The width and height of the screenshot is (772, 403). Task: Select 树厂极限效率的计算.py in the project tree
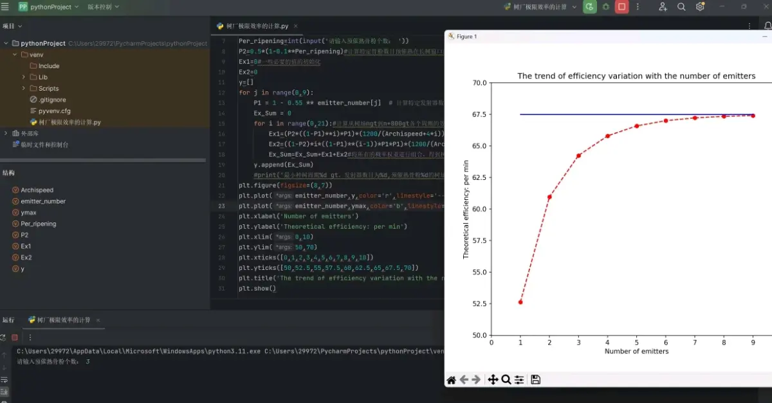[x=65, y=122]
